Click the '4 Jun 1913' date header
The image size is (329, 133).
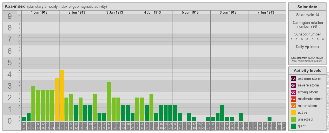[153, 12]
